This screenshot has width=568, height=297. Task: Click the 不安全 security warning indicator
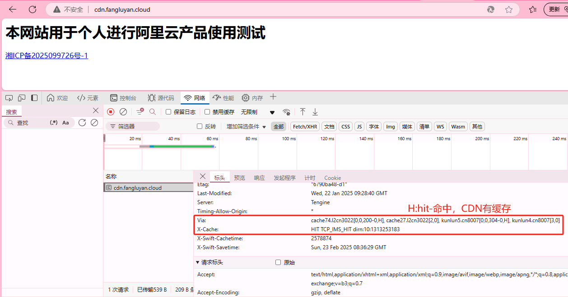pyautogui.click(x=68, y=9)
